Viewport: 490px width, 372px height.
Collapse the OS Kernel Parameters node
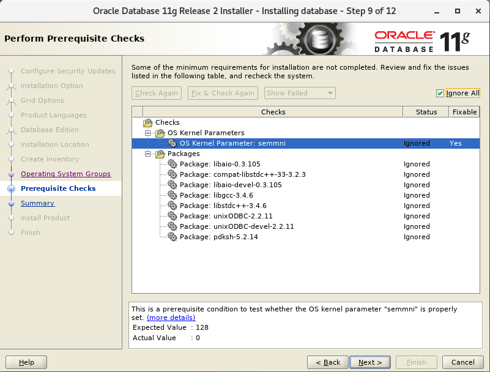click(148, 133)
